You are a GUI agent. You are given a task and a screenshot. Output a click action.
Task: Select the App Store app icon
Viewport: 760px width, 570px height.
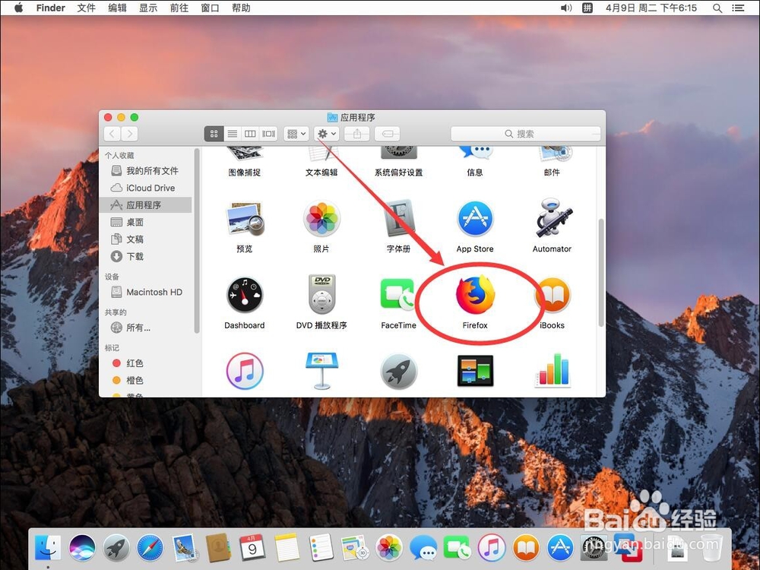475,219
